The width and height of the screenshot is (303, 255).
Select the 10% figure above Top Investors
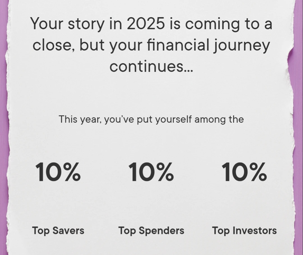(244, 172)
